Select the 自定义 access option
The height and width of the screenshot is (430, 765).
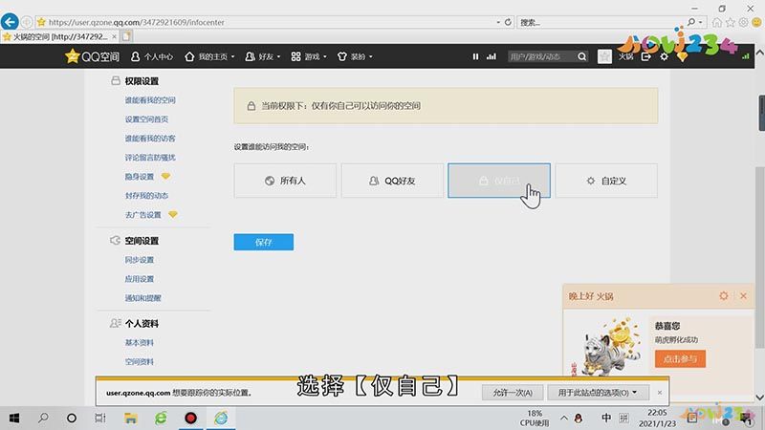coord(606,181)
